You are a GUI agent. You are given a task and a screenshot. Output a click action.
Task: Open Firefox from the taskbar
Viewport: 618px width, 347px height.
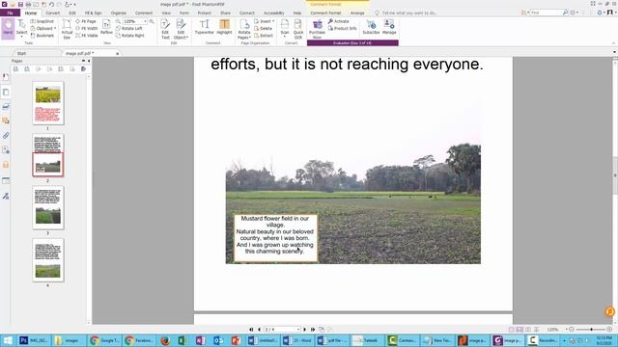(165, 340)
